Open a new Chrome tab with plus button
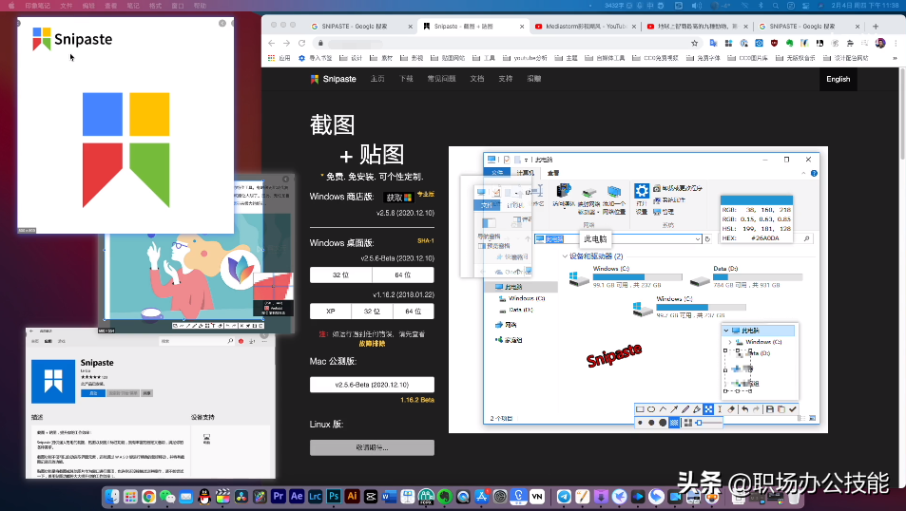Screen dimensions: 906x511 click(876, 26)
